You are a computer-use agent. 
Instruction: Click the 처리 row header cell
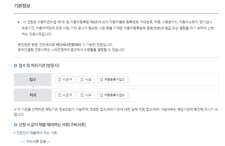point(33,95)
